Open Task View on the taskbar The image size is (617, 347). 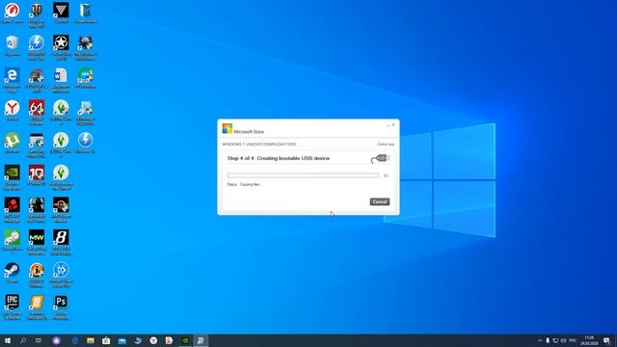(x=39, y=340)
